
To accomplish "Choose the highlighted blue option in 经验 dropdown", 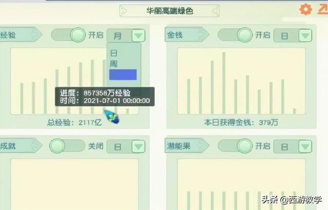I will 123,75.
